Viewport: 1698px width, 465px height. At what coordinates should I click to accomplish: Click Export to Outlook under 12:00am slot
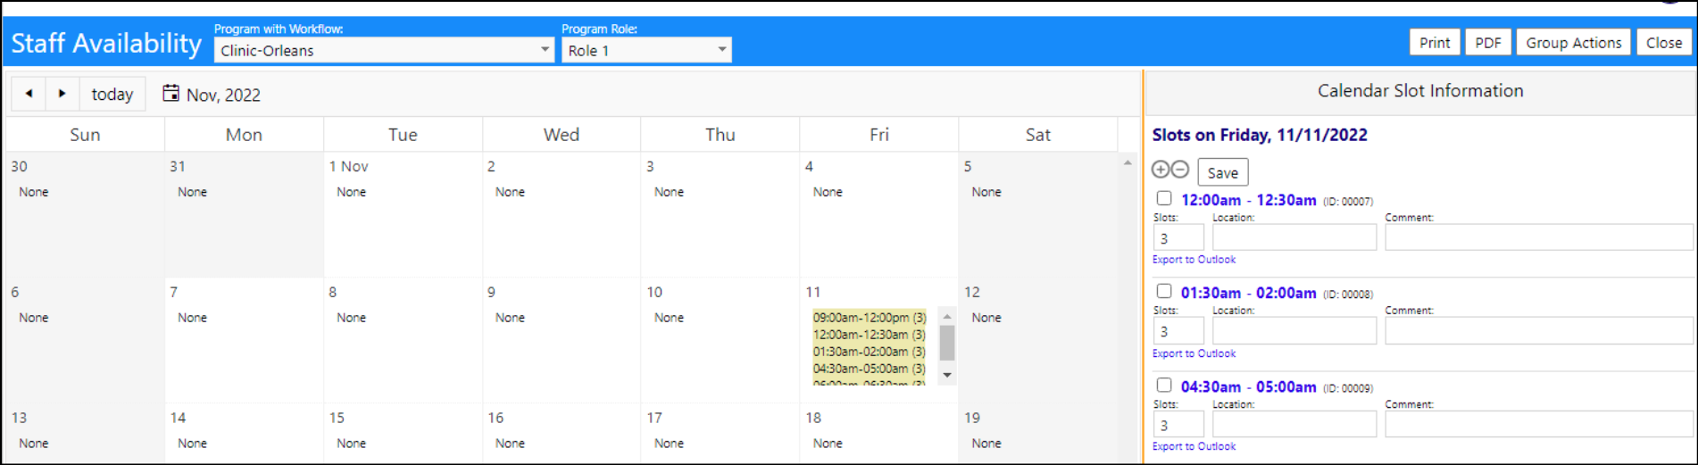point(1194,260)
